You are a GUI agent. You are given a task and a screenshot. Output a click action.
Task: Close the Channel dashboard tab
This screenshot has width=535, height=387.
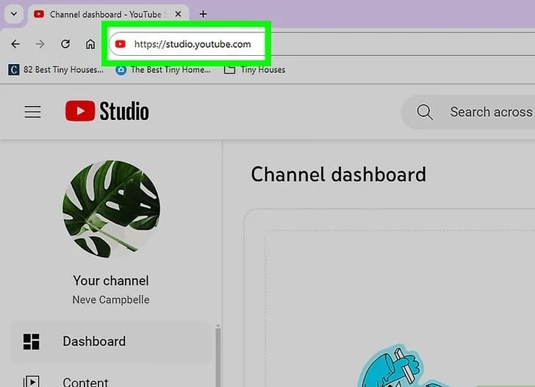click(x=177, y=14)
